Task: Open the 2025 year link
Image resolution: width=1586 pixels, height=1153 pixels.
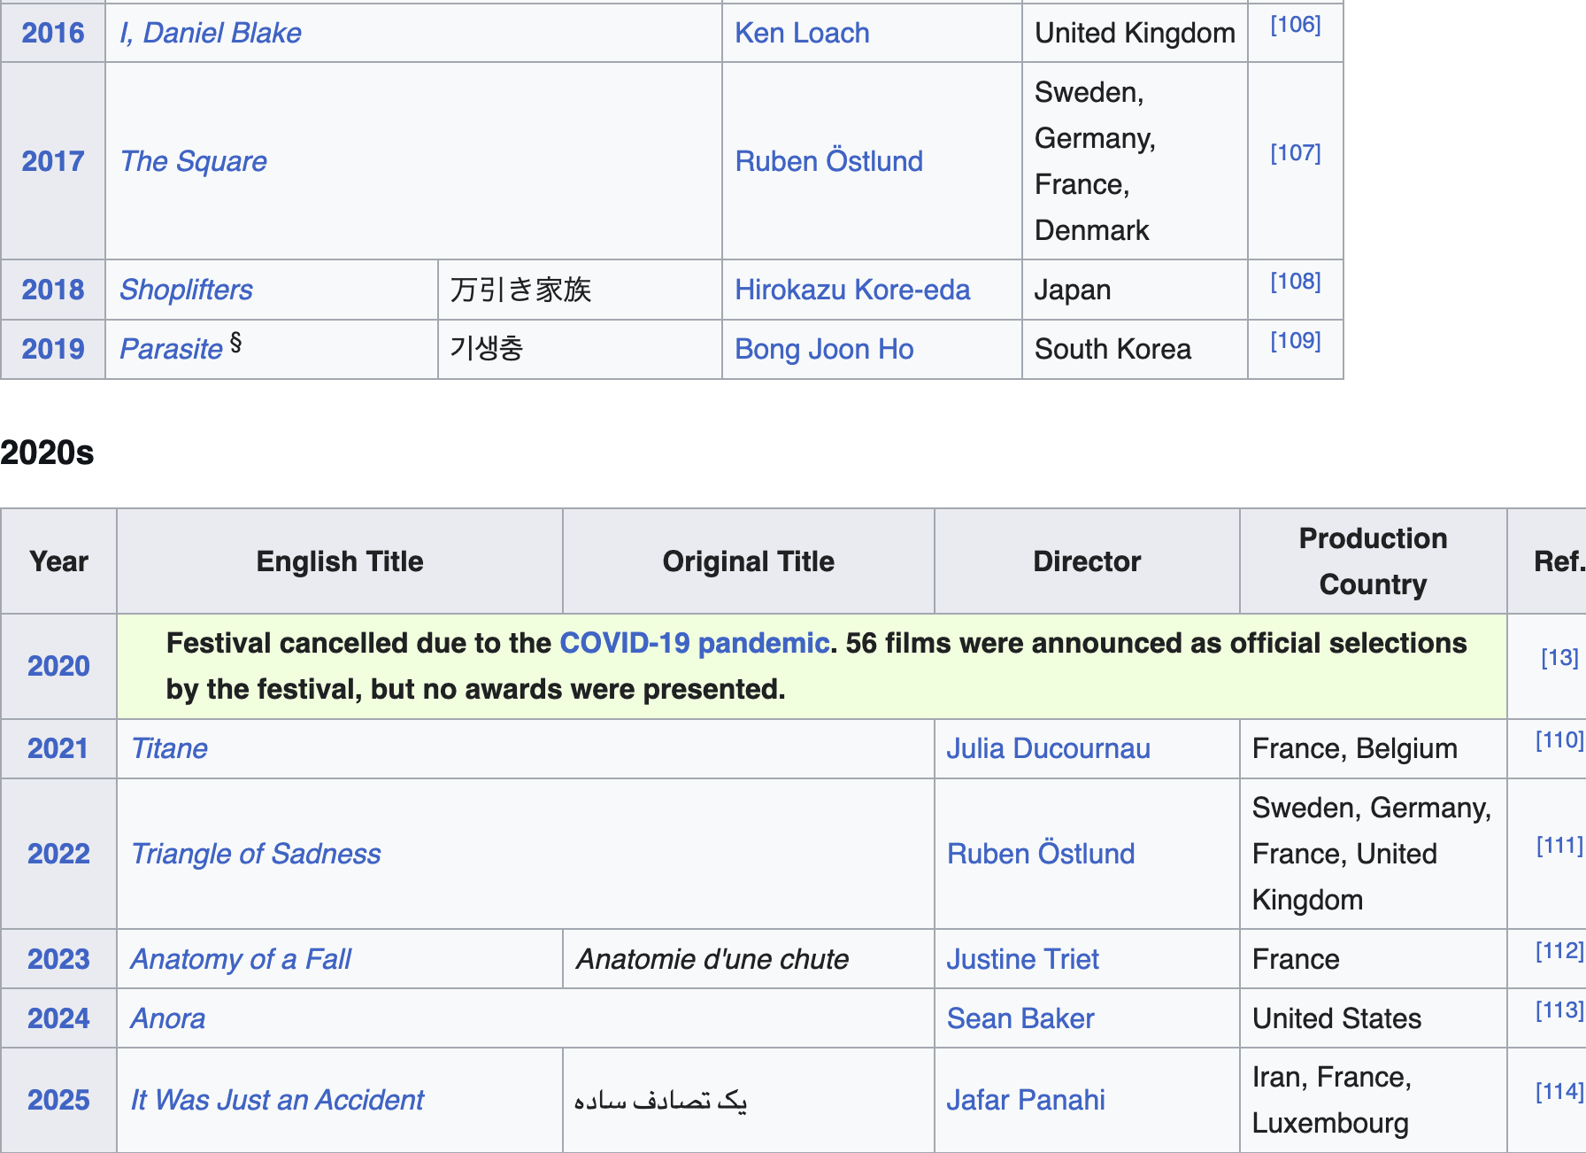Action: point(58,1100)
